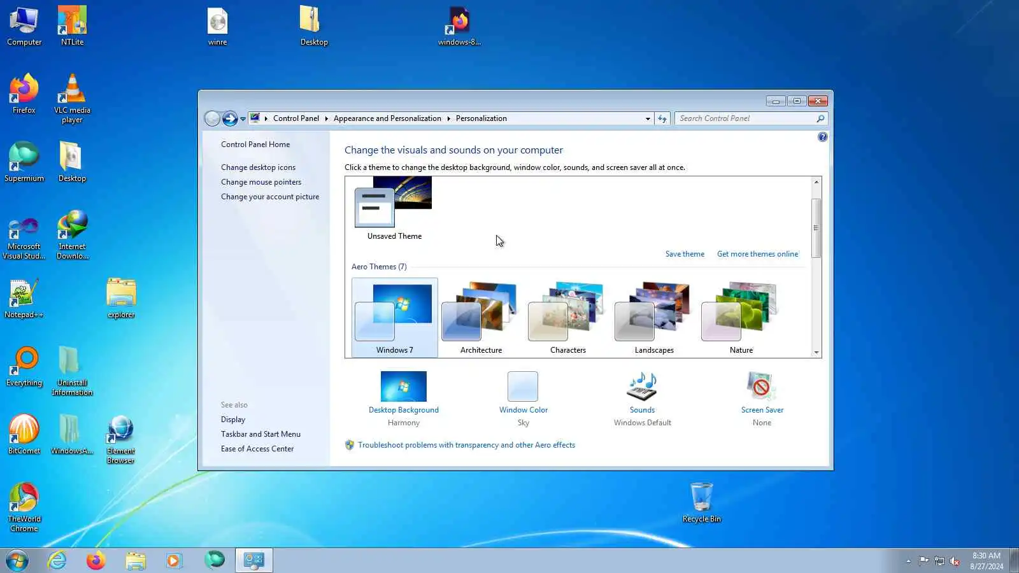Apply the Characters theme
Screen dimensions: 1019x573
(x=567, y=318)
